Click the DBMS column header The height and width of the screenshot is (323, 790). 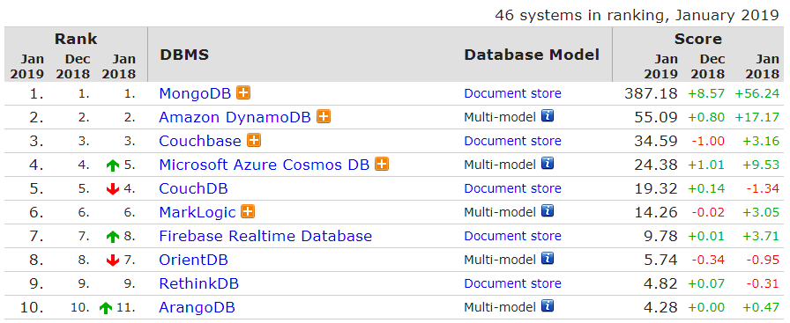(184, 55)
